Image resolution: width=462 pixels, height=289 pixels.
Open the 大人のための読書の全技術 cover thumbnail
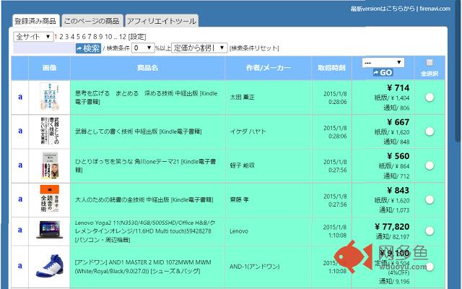50,199
